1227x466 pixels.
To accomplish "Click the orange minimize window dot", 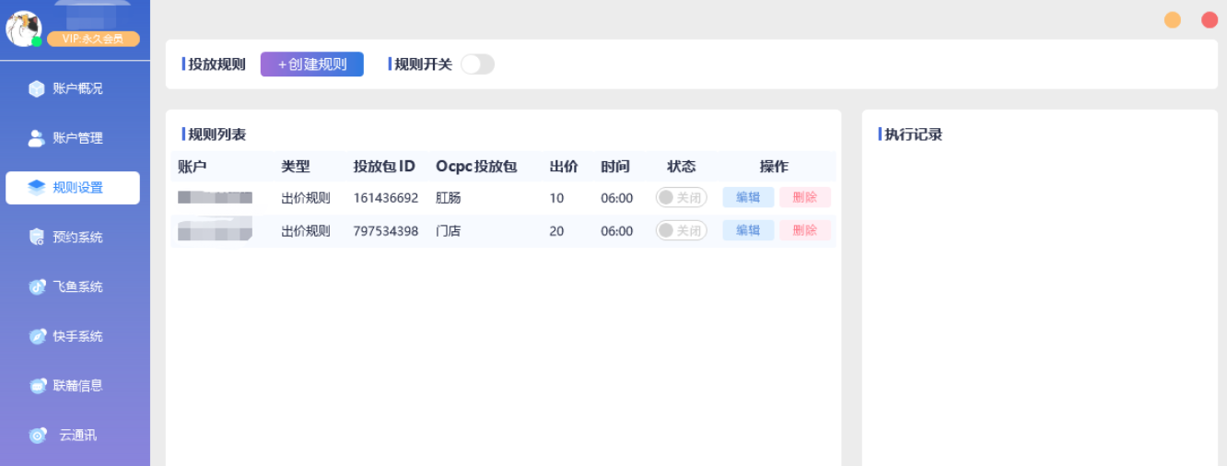I will pos(1173,20).
